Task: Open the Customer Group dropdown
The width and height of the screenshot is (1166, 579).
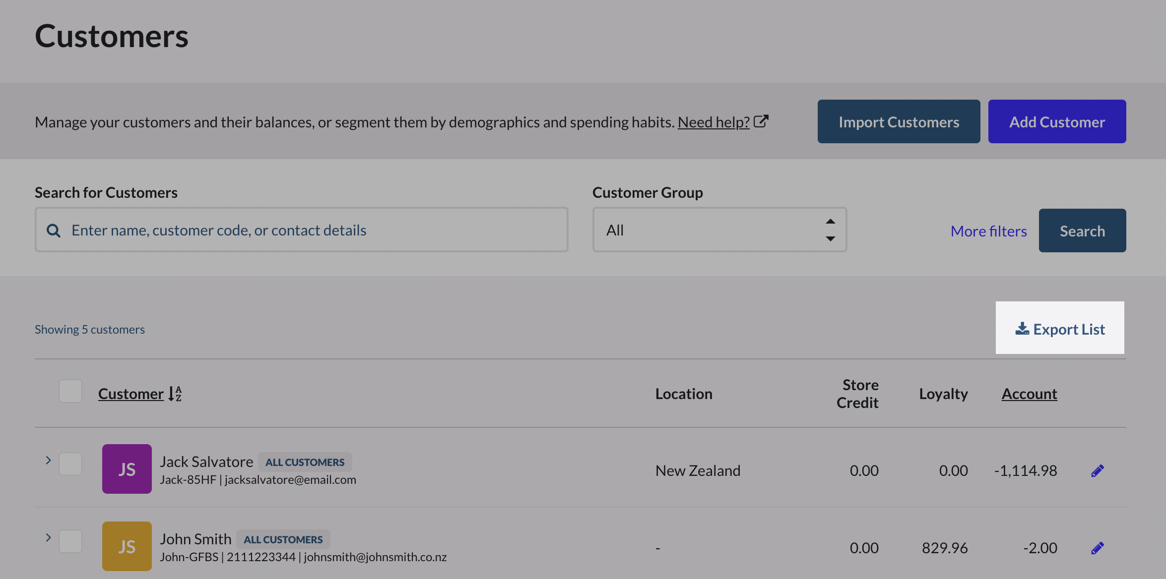Action: (719, 230)
